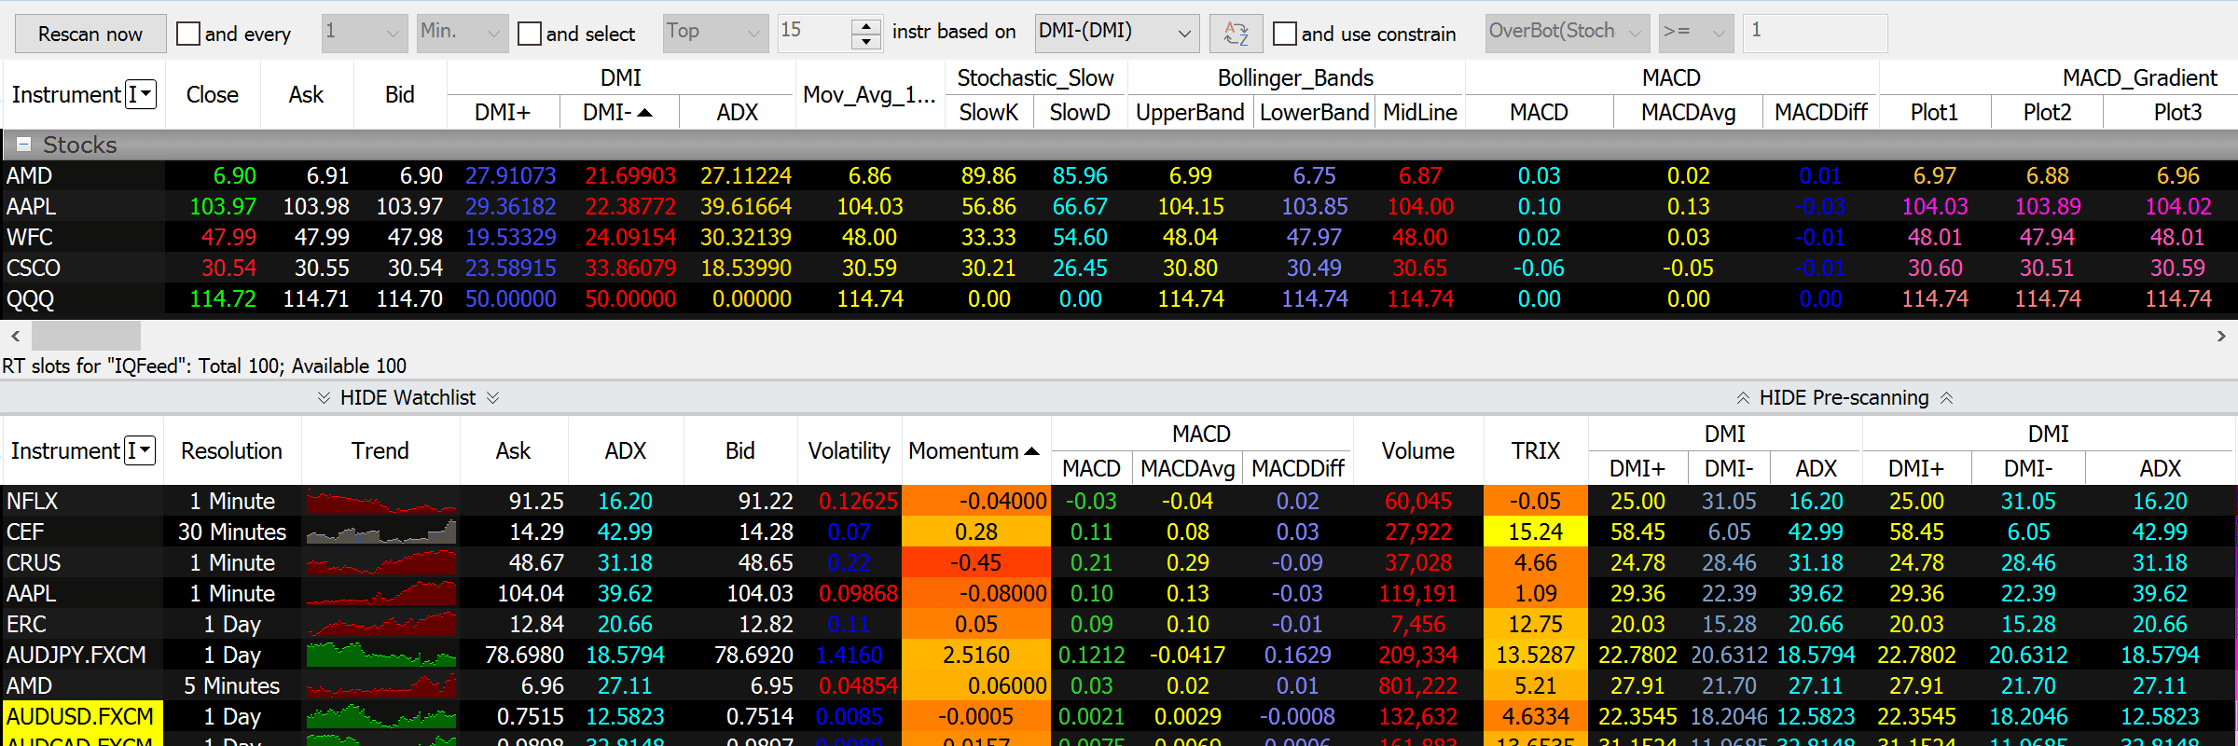Click the Rescan now button
Viewport: 2238px width, 746px height.
pos(90,34)
